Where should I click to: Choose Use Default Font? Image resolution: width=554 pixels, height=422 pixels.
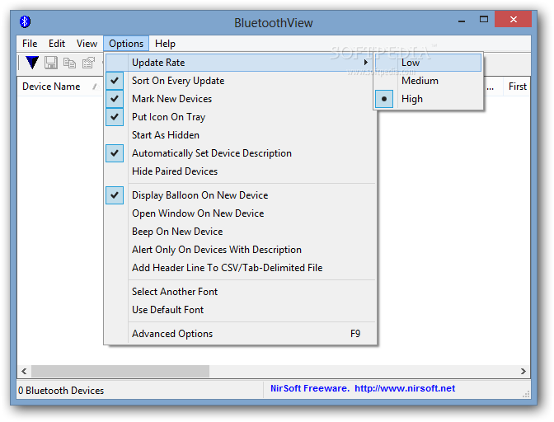point(240,310)
